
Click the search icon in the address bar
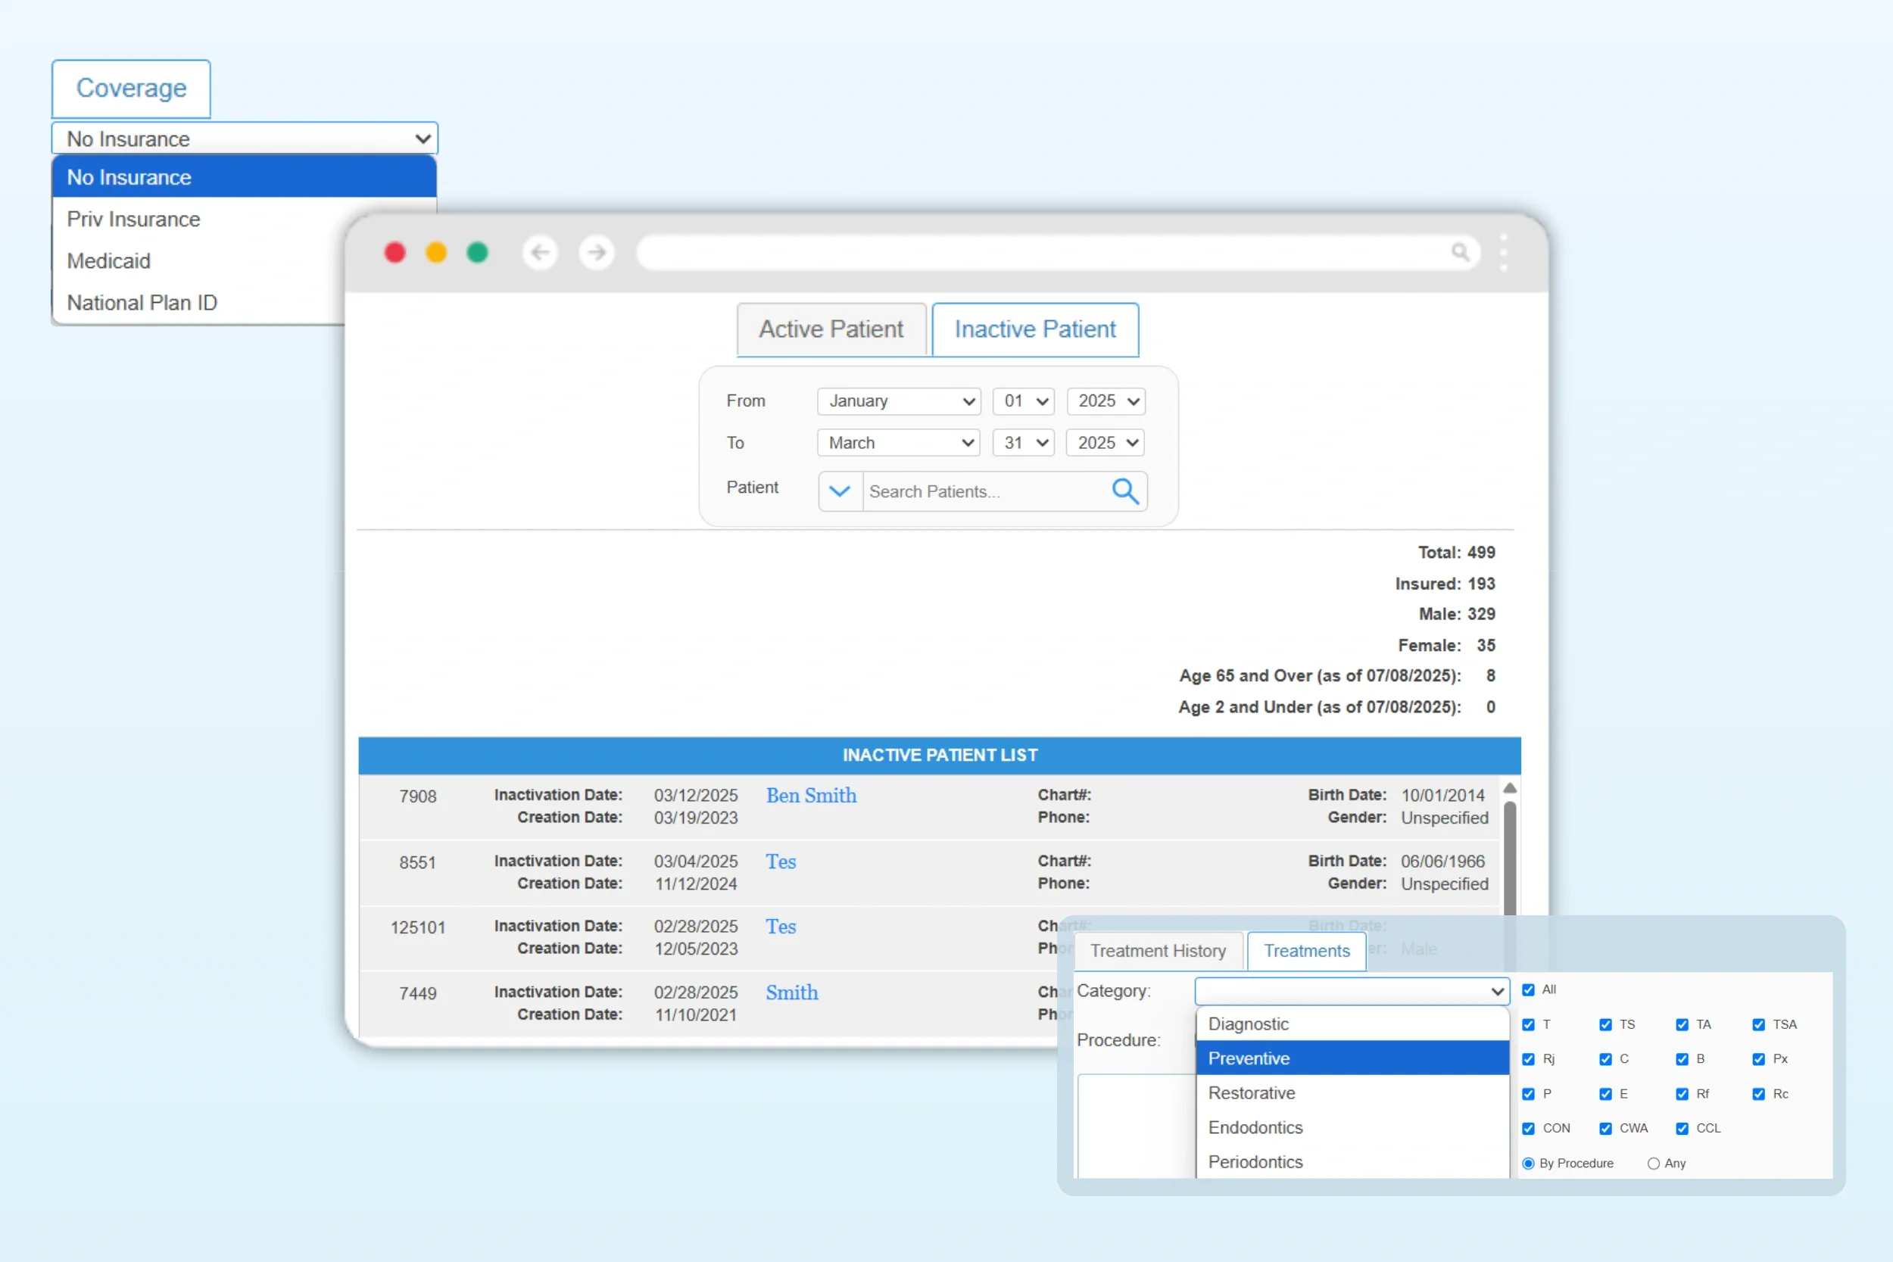(x=1461, y=252)
